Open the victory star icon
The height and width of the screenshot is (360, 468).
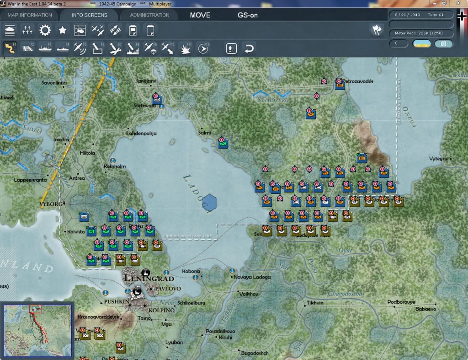point(62,30)
